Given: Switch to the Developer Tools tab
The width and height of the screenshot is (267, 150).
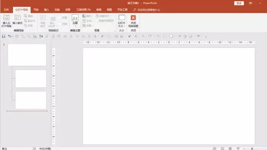Looking at the screenshot, I should (x=122, y=10).
